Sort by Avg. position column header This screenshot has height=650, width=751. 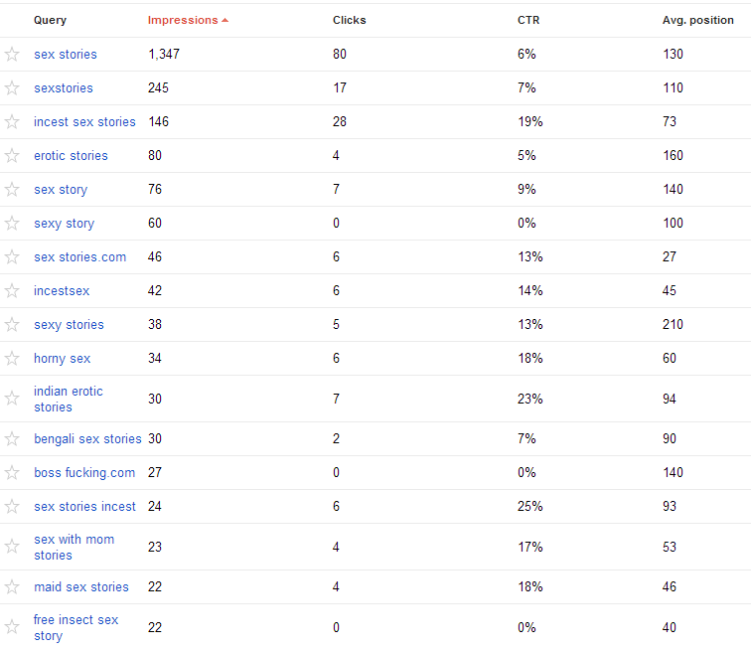click(x=697, y=20)
